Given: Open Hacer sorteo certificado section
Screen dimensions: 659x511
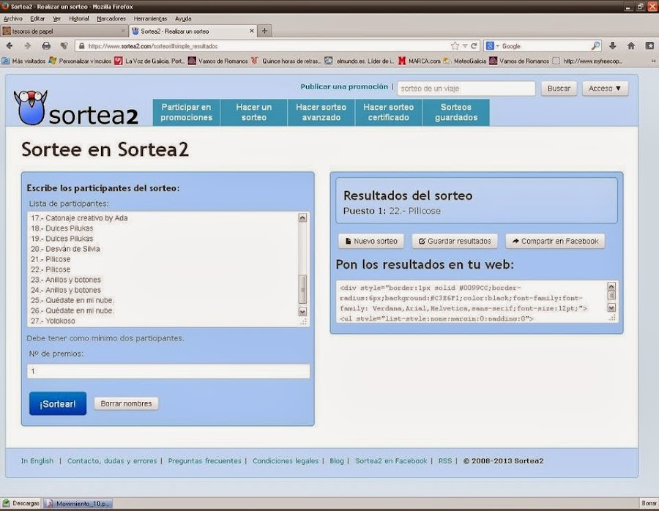Looking at the screenshot, I should coord(388,113).
